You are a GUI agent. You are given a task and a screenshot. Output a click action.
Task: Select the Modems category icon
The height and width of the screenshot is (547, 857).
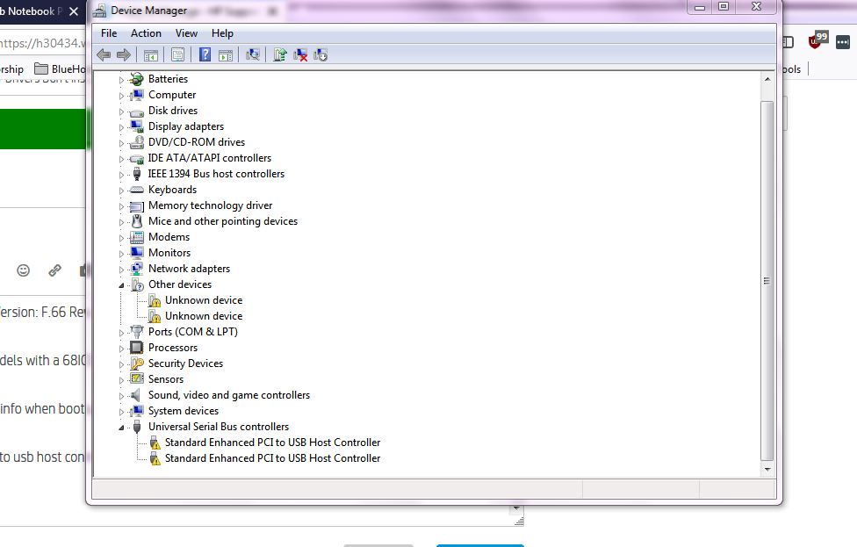137,237
